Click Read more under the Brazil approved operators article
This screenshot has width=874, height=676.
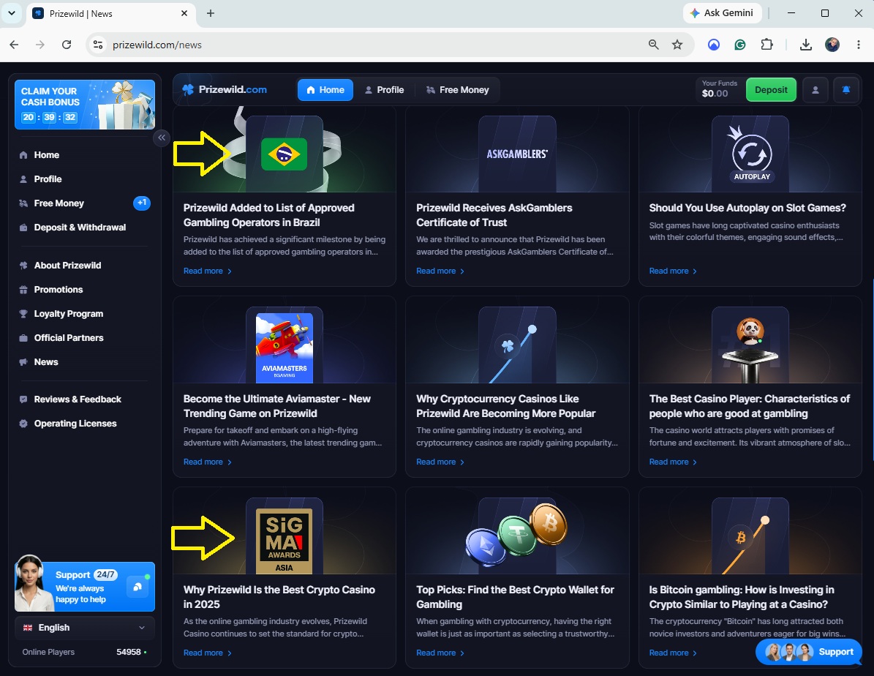pos(208,271)
